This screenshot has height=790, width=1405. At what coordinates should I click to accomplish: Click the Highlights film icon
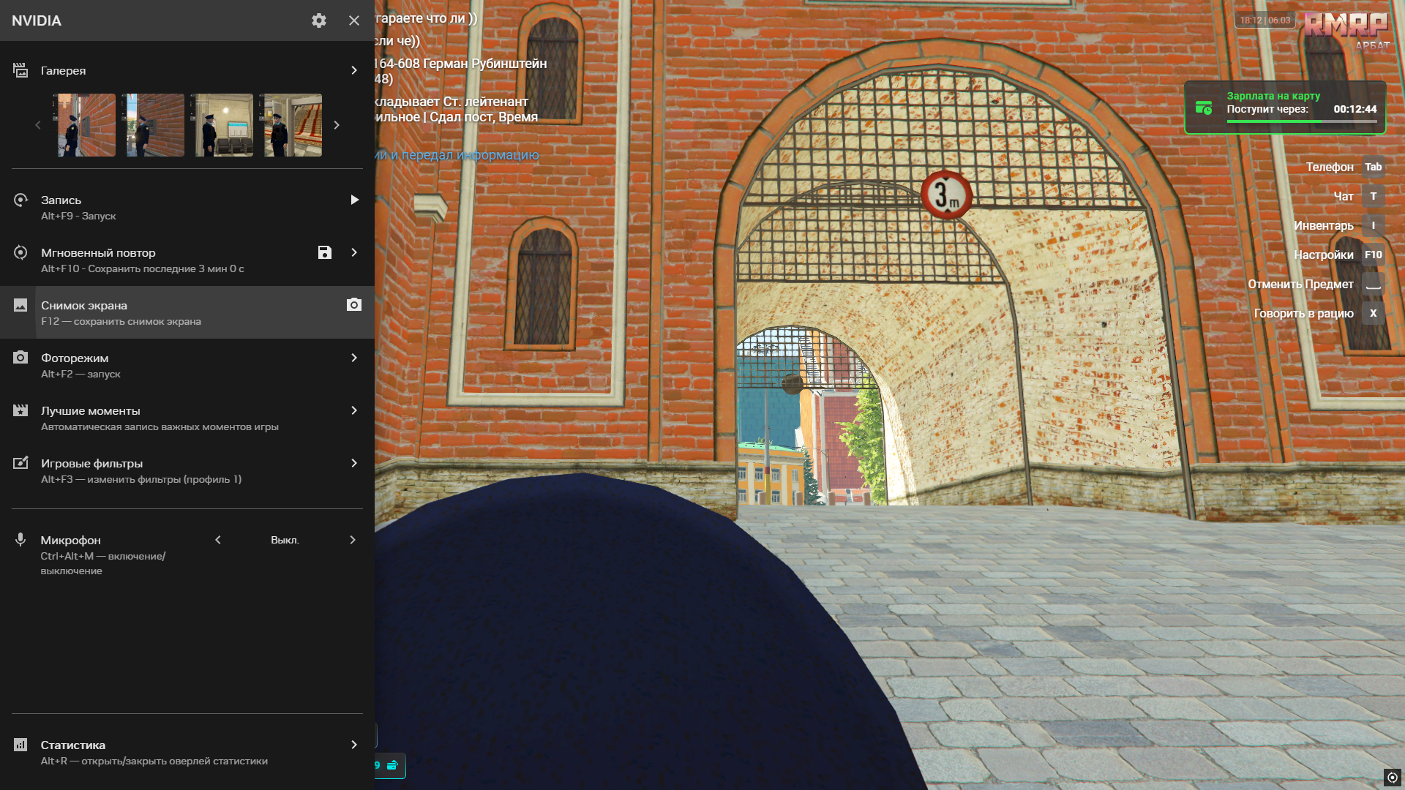[20, 410]
